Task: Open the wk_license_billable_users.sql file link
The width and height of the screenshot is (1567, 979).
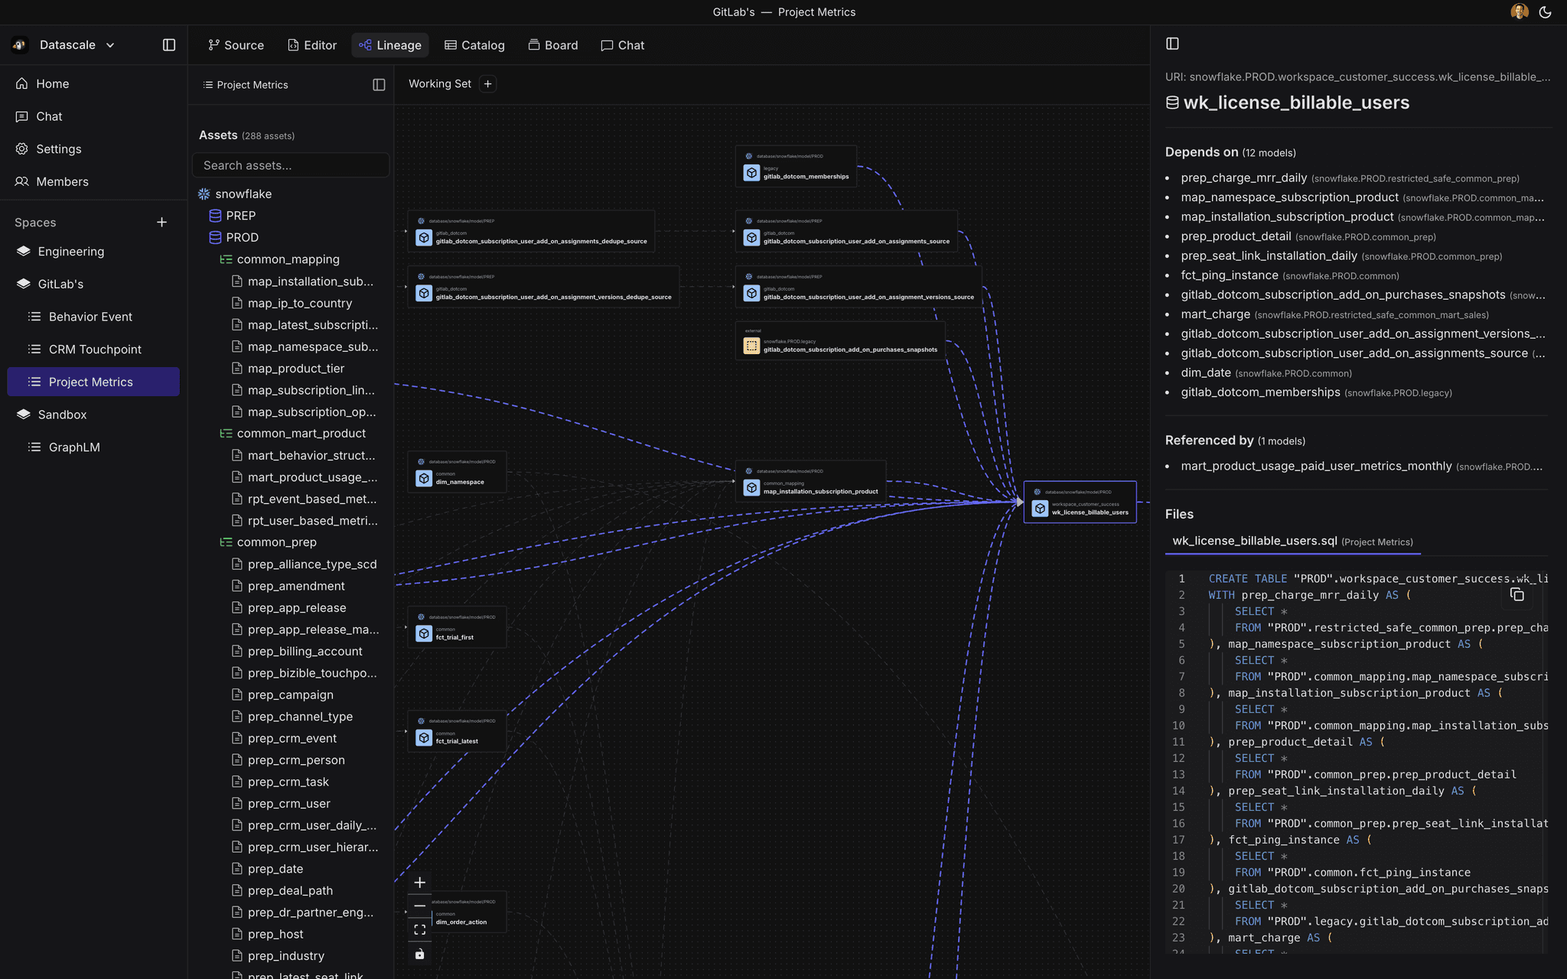Action: 1253,540
